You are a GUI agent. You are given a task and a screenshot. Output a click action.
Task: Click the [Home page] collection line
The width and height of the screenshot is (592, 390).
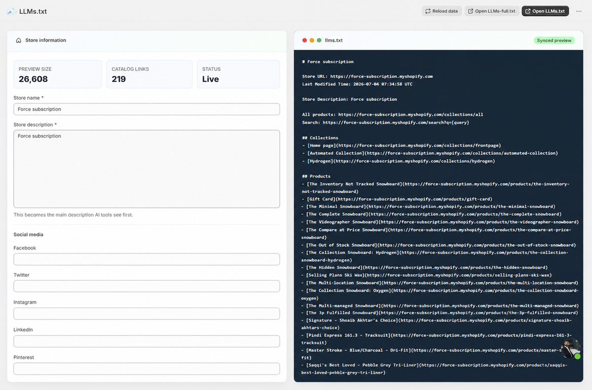(x=402, y=145)
